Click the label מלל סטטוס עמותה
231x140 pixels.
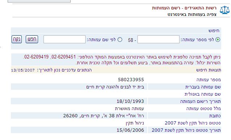click(x=203, y=109)
